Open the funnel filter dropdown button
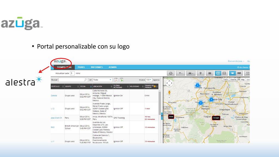Screen dimensions: 279x157 [x=180, y=73]
